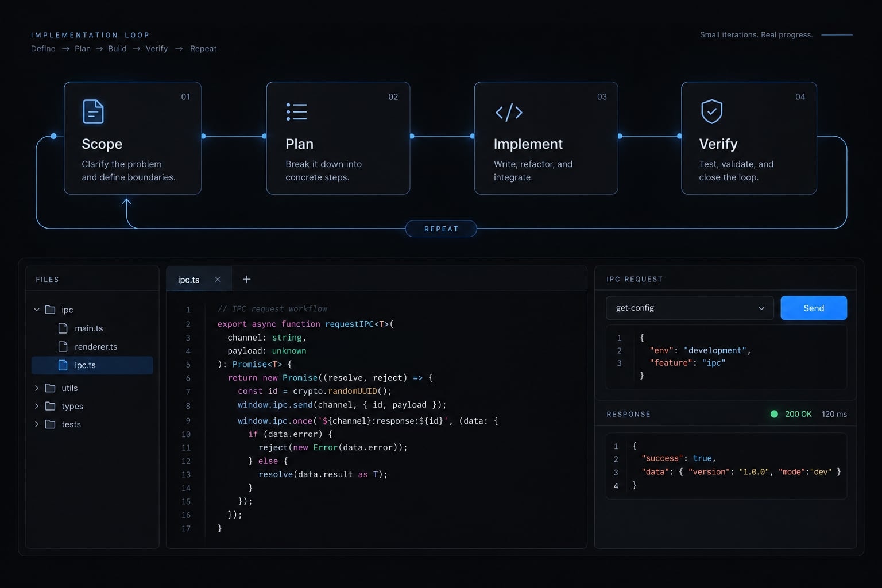Click the Verify card shield icon
The height and width of the screenshot is (588, 882).
tap(711, 111)
